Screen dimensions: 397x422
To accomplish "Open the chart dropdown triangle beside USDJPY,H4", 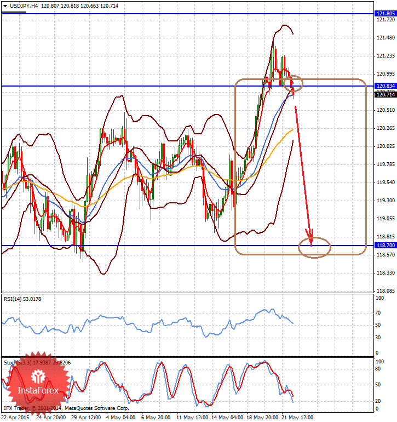I will click(5, 6).
